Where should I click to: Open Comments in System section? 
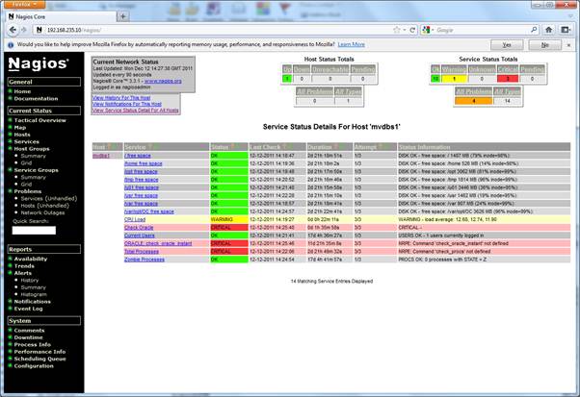pos(29,331)
